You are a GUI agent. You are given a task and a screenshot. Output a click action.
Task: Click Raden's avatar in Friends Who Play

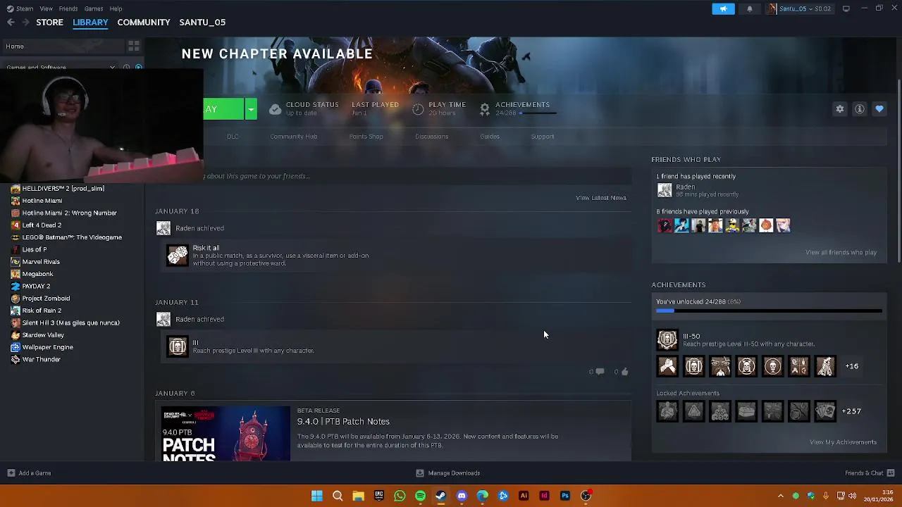point(665,190)
